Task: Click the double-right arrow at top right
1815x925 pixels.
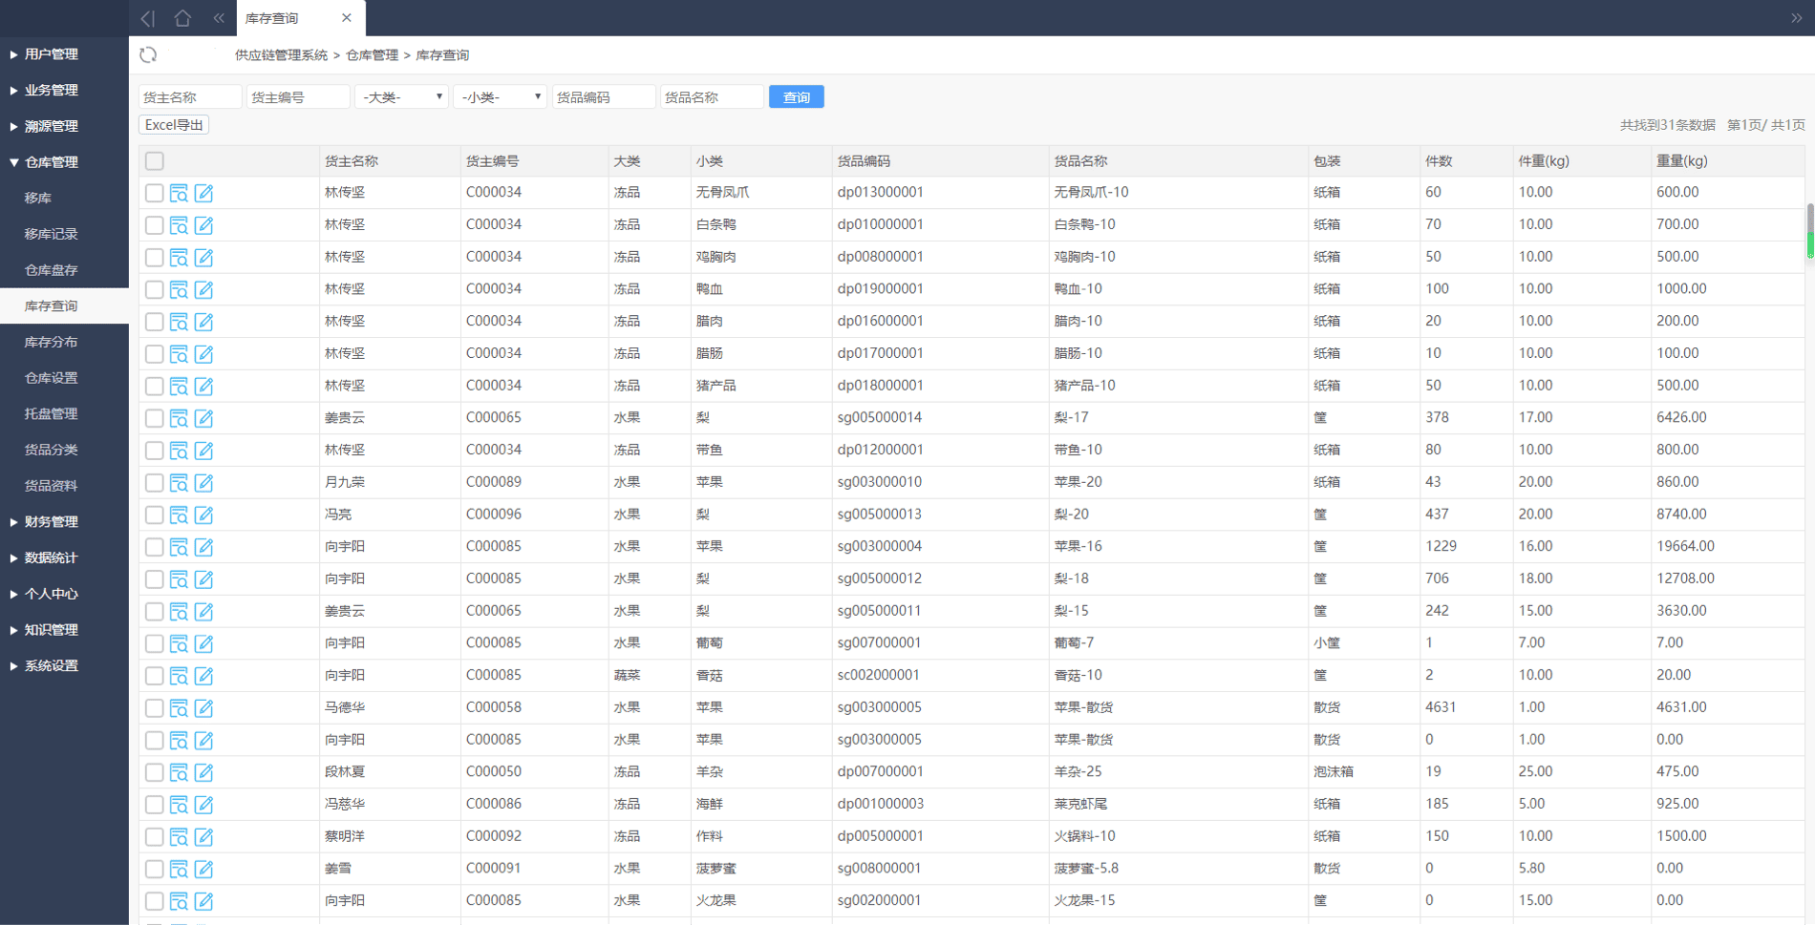Action: [1796, 18]
